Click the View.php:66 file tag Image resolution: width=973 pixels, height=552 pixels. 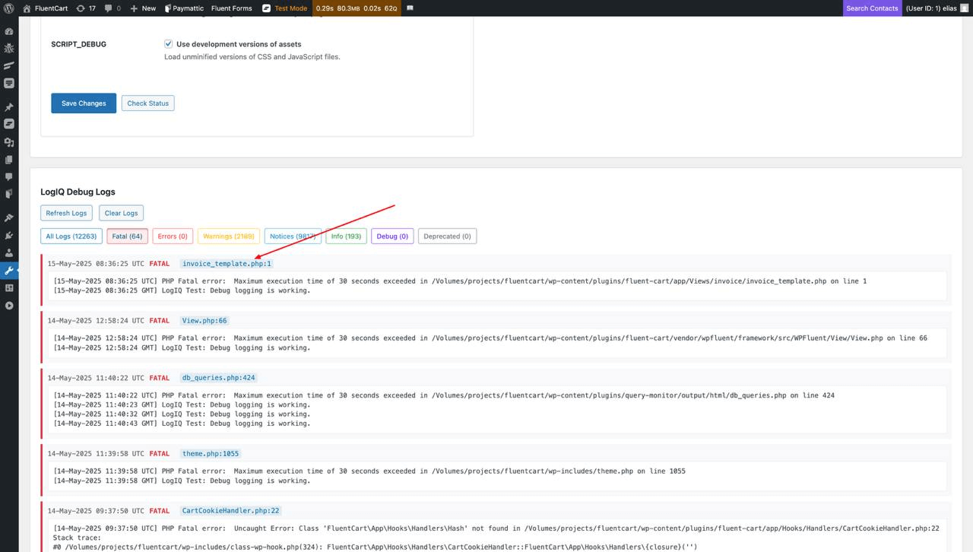[204, 321]
